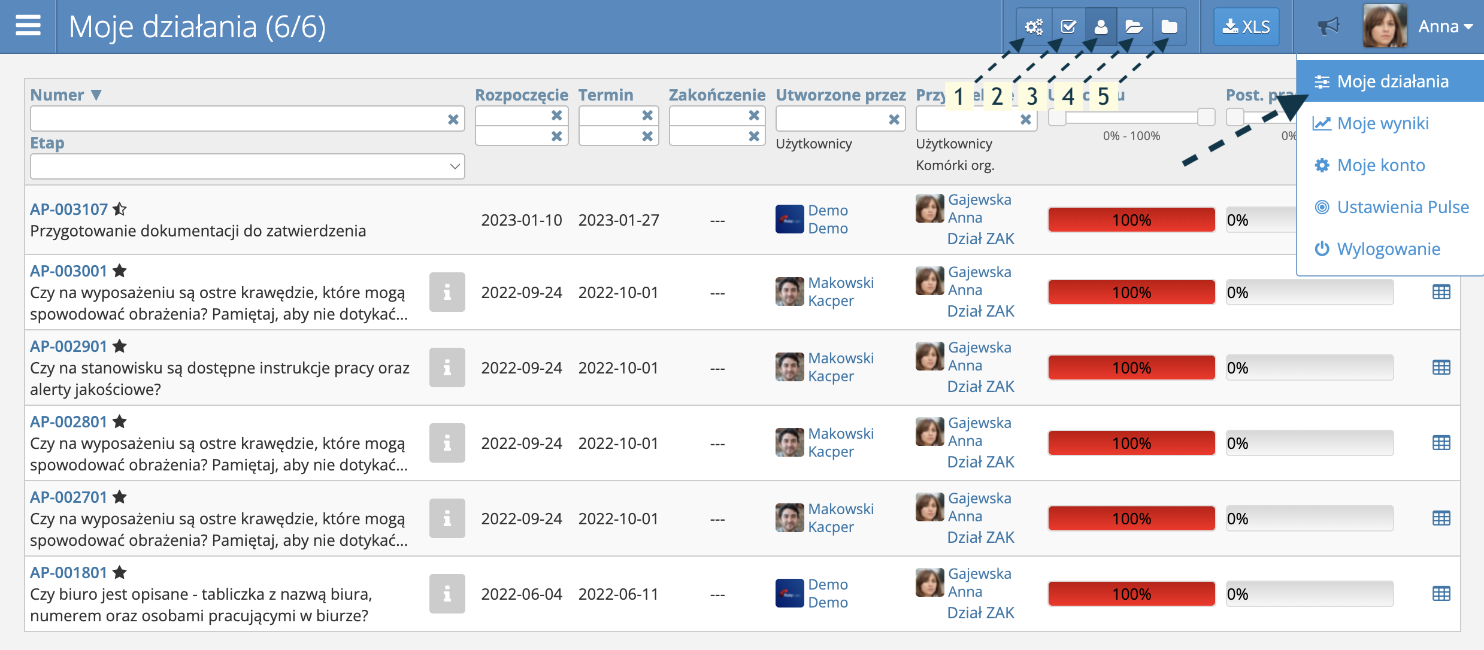Show info for AP-002701

(447, 518)
